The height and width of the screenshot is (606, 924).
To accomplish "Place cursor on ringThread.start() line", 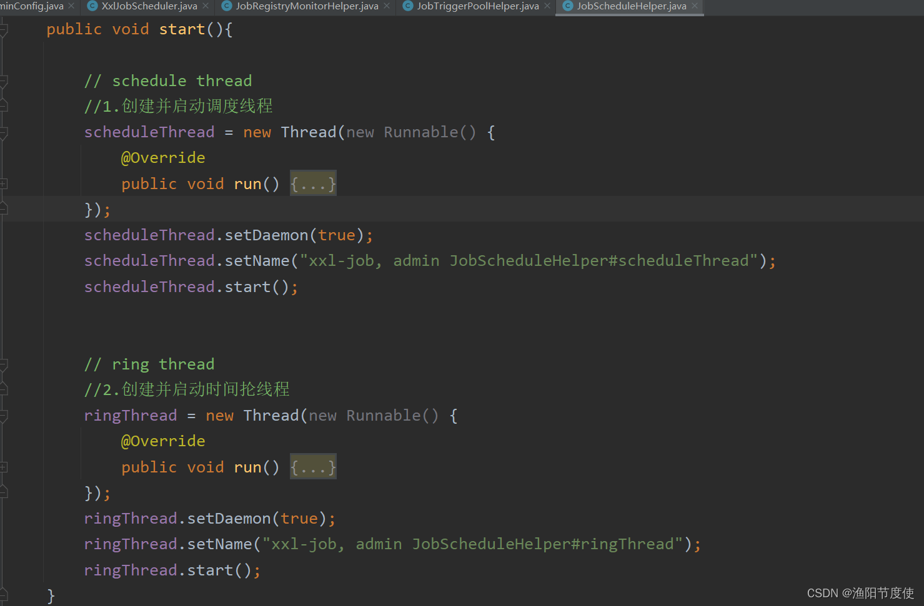I will pos(172,570).
